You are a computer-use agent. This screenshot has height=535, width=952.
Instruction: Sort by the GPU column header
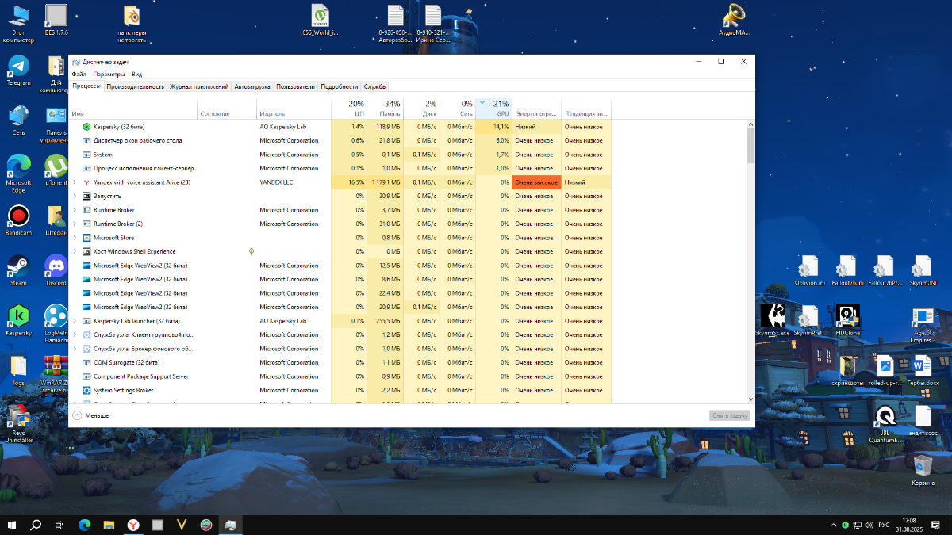[494, 109]
